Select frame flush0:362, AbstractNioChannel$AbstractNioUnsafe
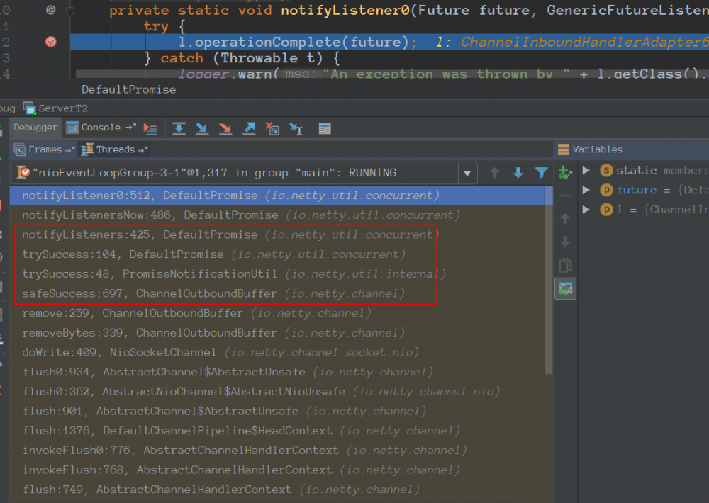Viewport: 709px width, 503px height. coord(277,391)
